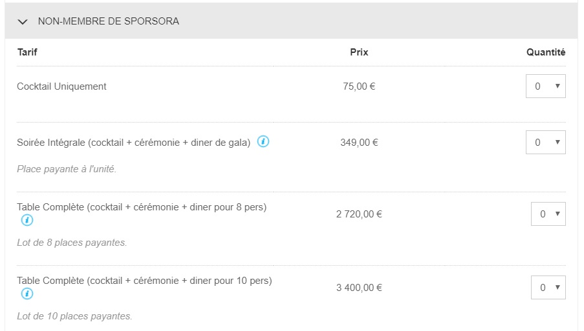Click the Quantité column header
Image resolution: width=584 pixels, height=331 pixels.
pos(545,52)
